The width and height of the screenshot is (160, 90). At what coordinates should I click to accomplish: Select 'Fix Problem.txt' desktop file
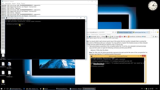coord(9,74)
